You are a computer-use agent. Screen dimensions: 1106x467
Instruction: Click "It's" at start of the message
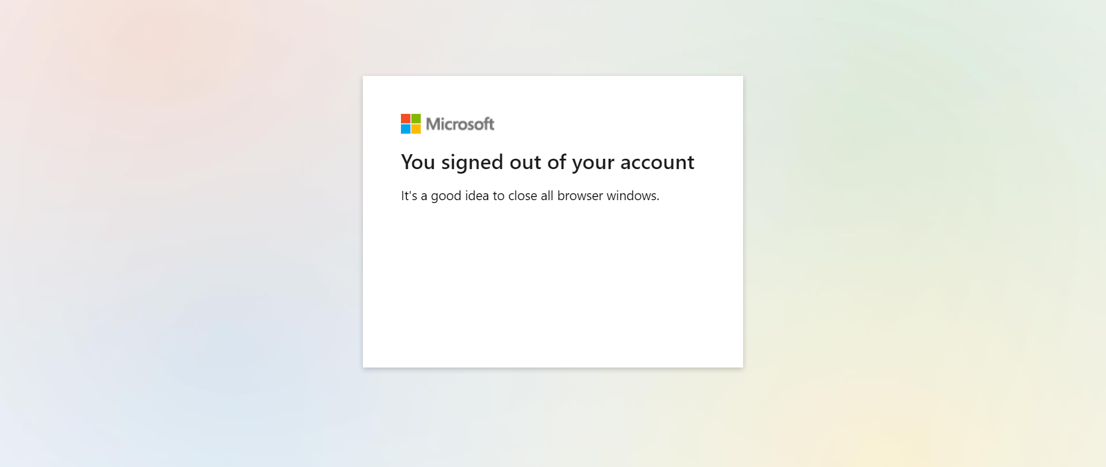[409, 196]
